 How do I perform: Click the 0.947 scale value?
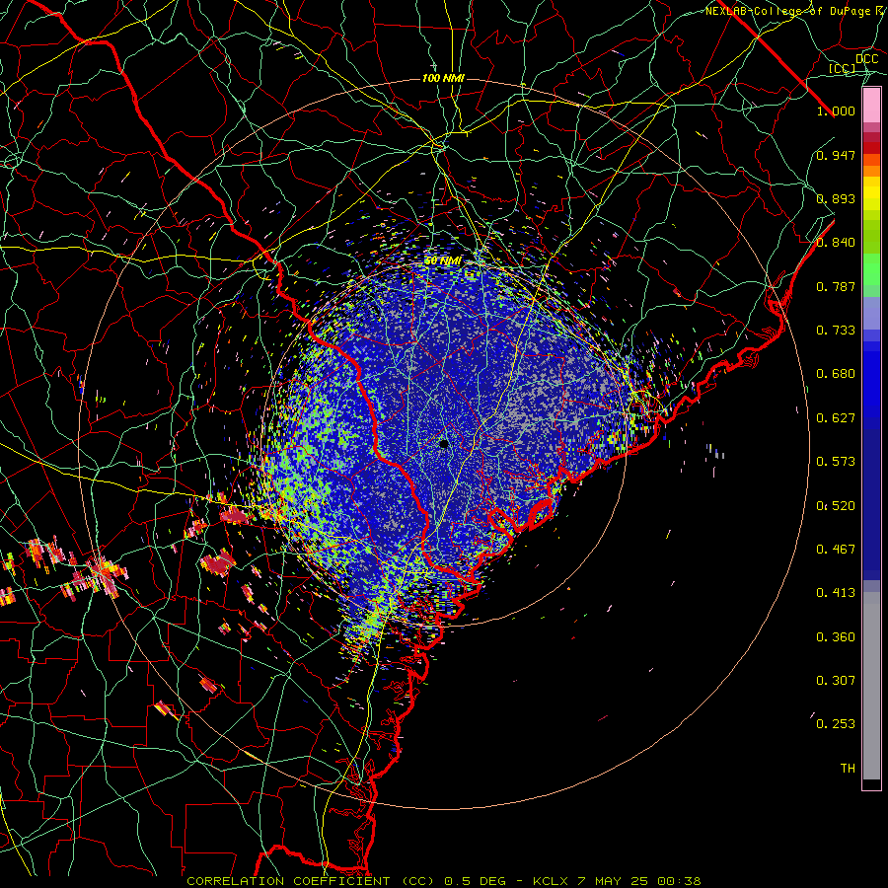(x=836, y=155)
